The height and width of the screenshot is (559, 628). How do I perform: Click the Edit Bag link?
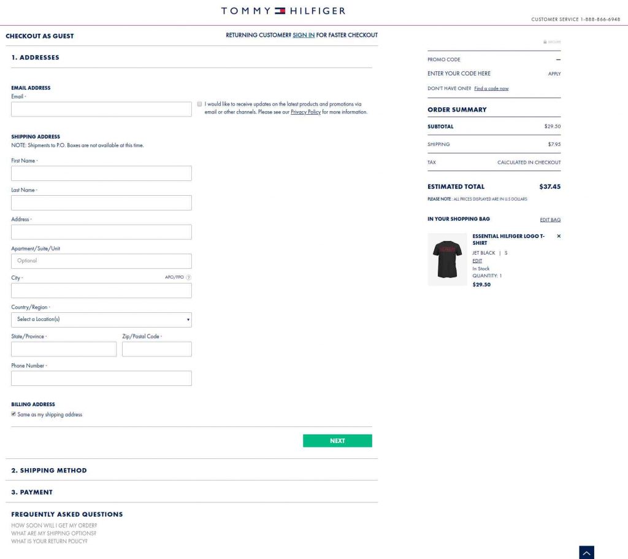point(550,220)
